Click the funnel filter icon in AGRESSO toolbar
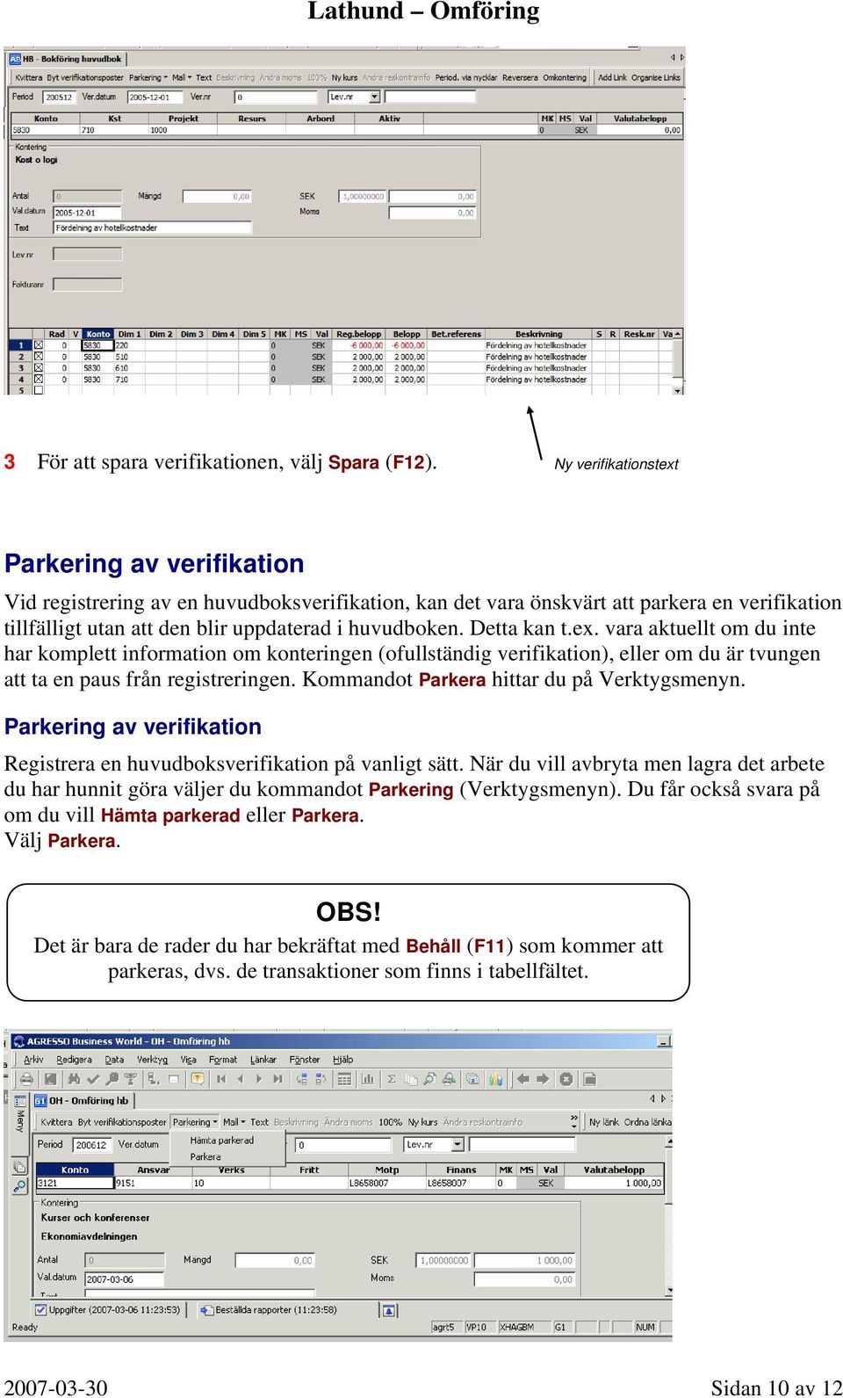The height and width of the screenshot is (1398, 843). pyautogui.click(x=131, y=1079)
